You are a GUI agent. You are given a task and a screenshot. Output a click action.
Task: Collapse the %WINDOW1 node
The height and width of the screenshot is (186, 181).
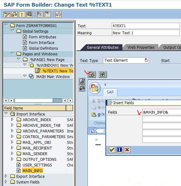click(25, 65)
